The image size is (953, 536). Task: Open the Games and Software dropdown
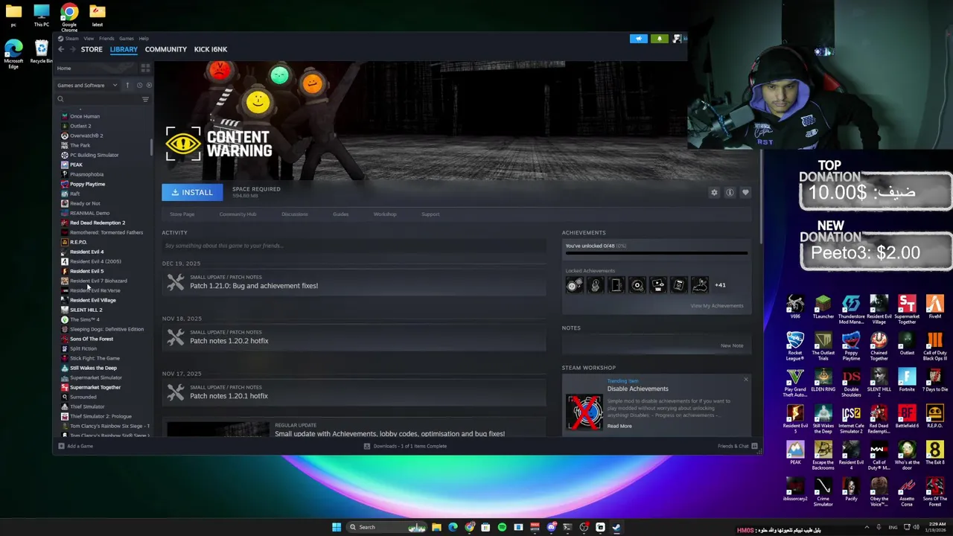pyautogui.click(x=87, y=85)
